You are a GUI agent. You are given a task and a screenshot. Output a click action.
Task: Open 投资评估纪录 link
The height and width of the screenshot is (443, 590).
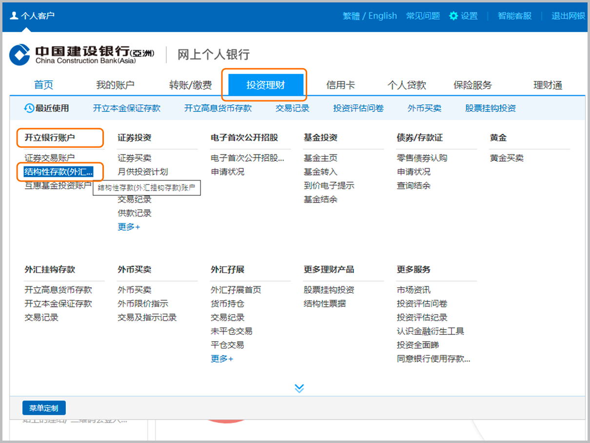[422, 317]
